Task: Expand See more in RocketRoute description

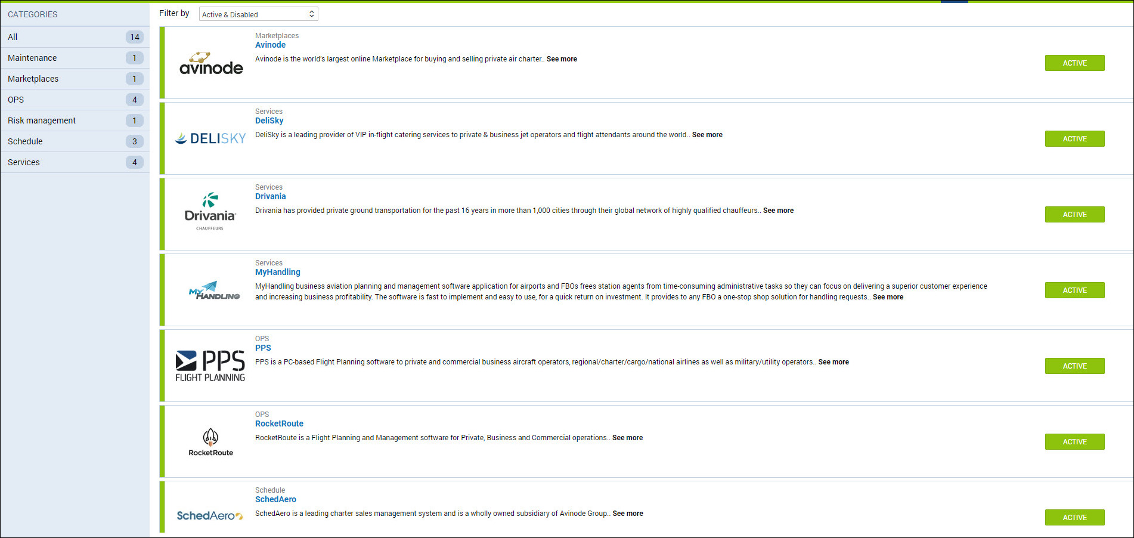Action: 627,438
